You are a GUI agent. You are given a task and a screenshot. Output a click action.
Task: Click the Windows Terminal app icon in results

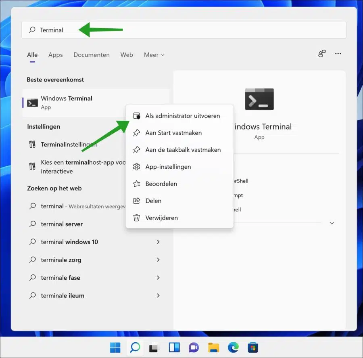pos(32,103)
